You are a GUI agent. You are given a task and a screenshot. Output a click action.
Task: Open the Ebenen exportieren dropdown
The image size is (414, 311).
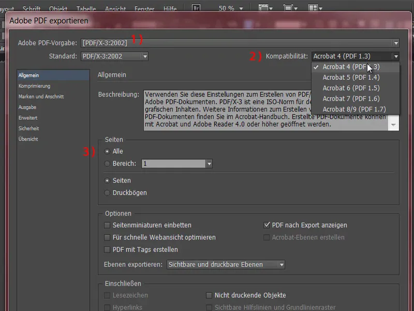(x=226, y=264)
